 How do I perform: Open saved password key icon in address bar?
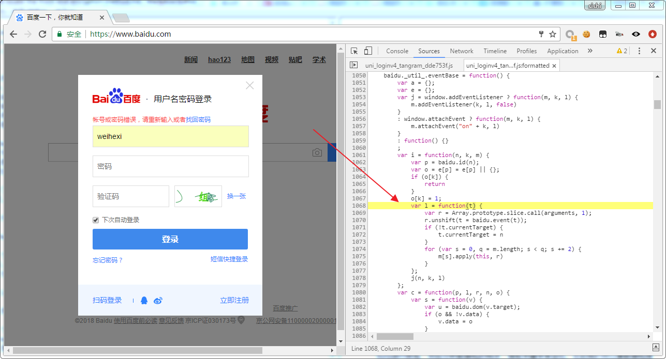(x=541, y=34)
